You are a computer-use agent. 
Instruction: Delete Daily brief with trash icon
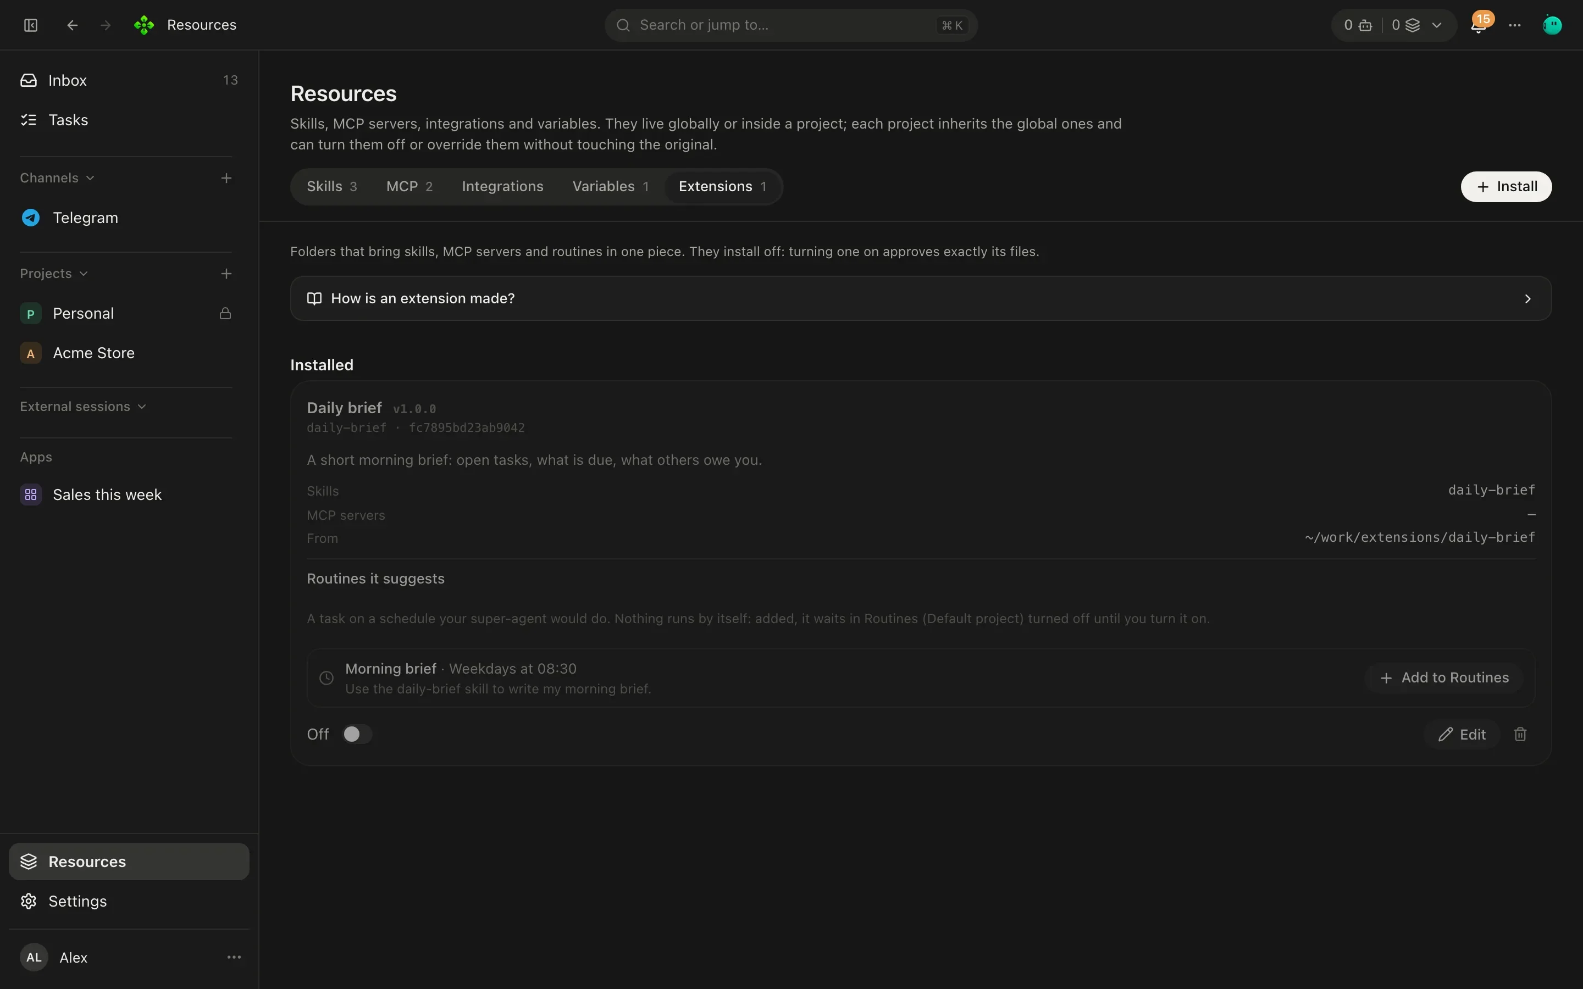(1520, 734)
